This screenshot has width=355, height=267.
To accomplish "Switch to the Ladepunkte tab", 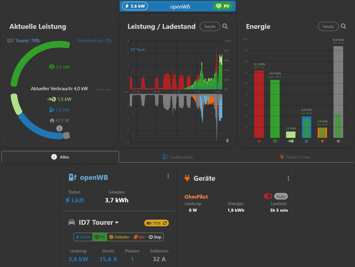I will pyautogui.click(x=178, y=157).
